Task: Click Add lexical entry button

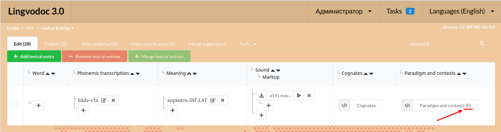Action: 34,56
